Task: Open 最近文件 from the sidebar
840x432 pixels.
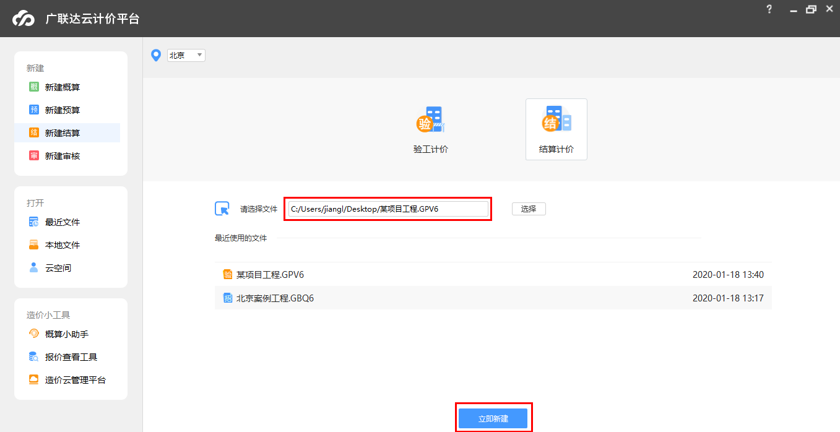Action: [63, 222]
